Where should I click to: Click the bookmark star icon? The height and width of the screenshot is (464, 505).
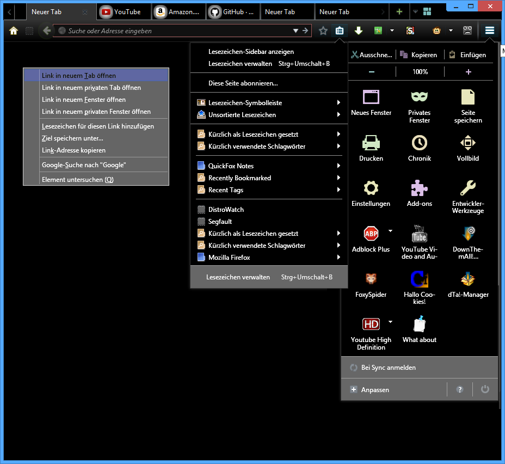[323, 30]
